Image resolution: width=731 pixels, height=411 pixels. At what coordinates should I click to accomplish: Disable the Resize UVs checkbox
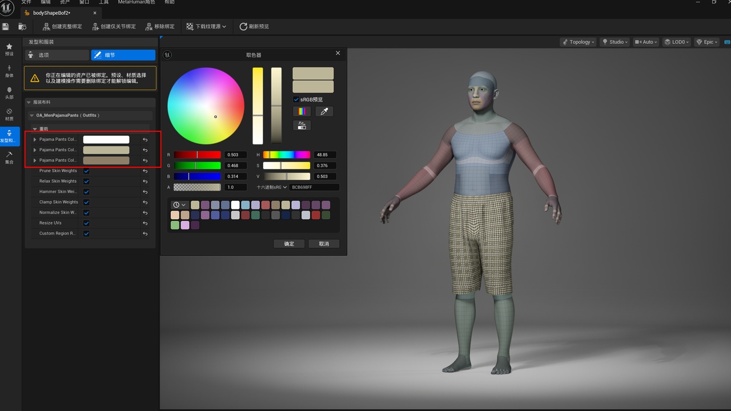[86, 223]
